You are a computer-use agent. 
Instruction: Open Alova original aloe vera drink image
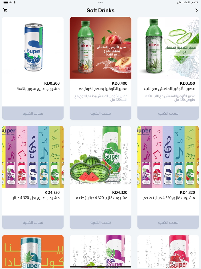(x=168, y=48)
